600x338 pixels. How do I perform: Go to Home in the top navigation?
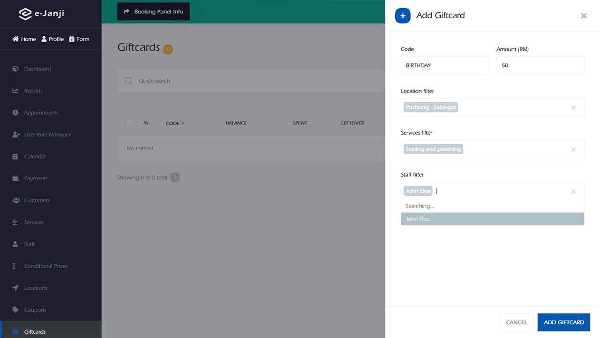coord(24,39)
